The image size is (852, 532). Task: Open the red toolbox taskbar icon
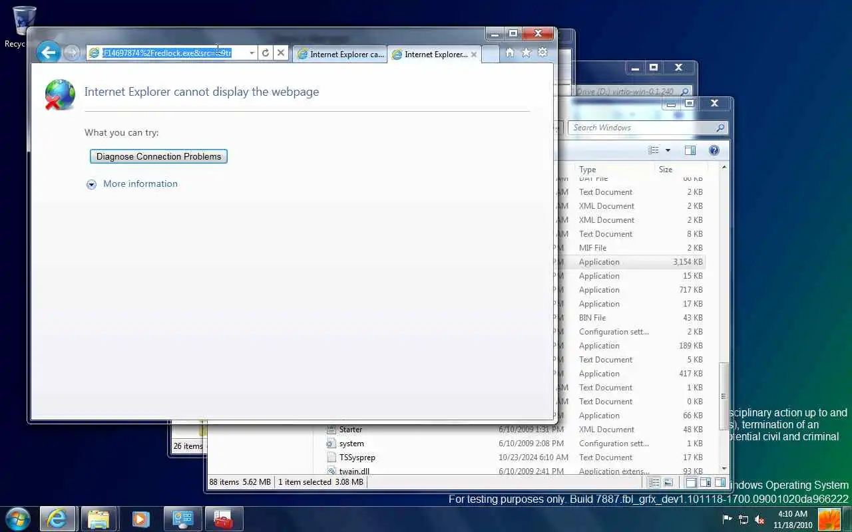223,519
